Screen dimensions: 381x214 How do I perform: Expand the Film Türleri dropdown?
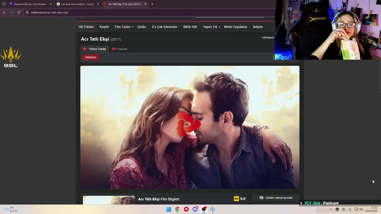pos(124,27)
